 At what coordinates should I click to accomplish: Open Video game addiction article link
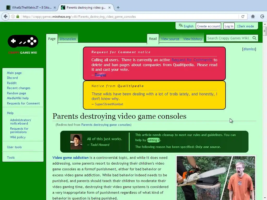coord(70,158)
